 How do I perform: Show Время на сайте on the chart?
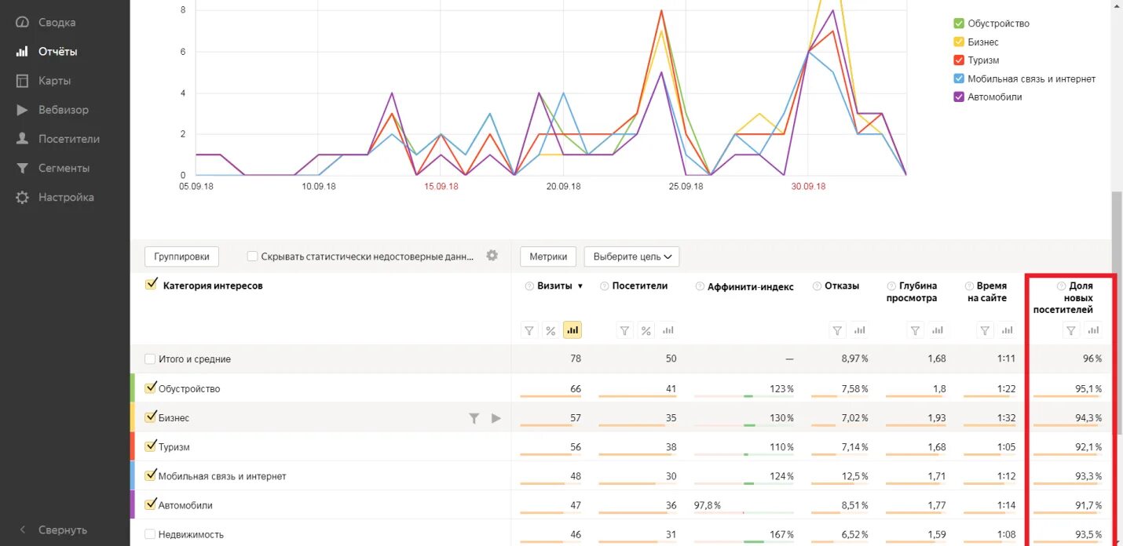1006,330
